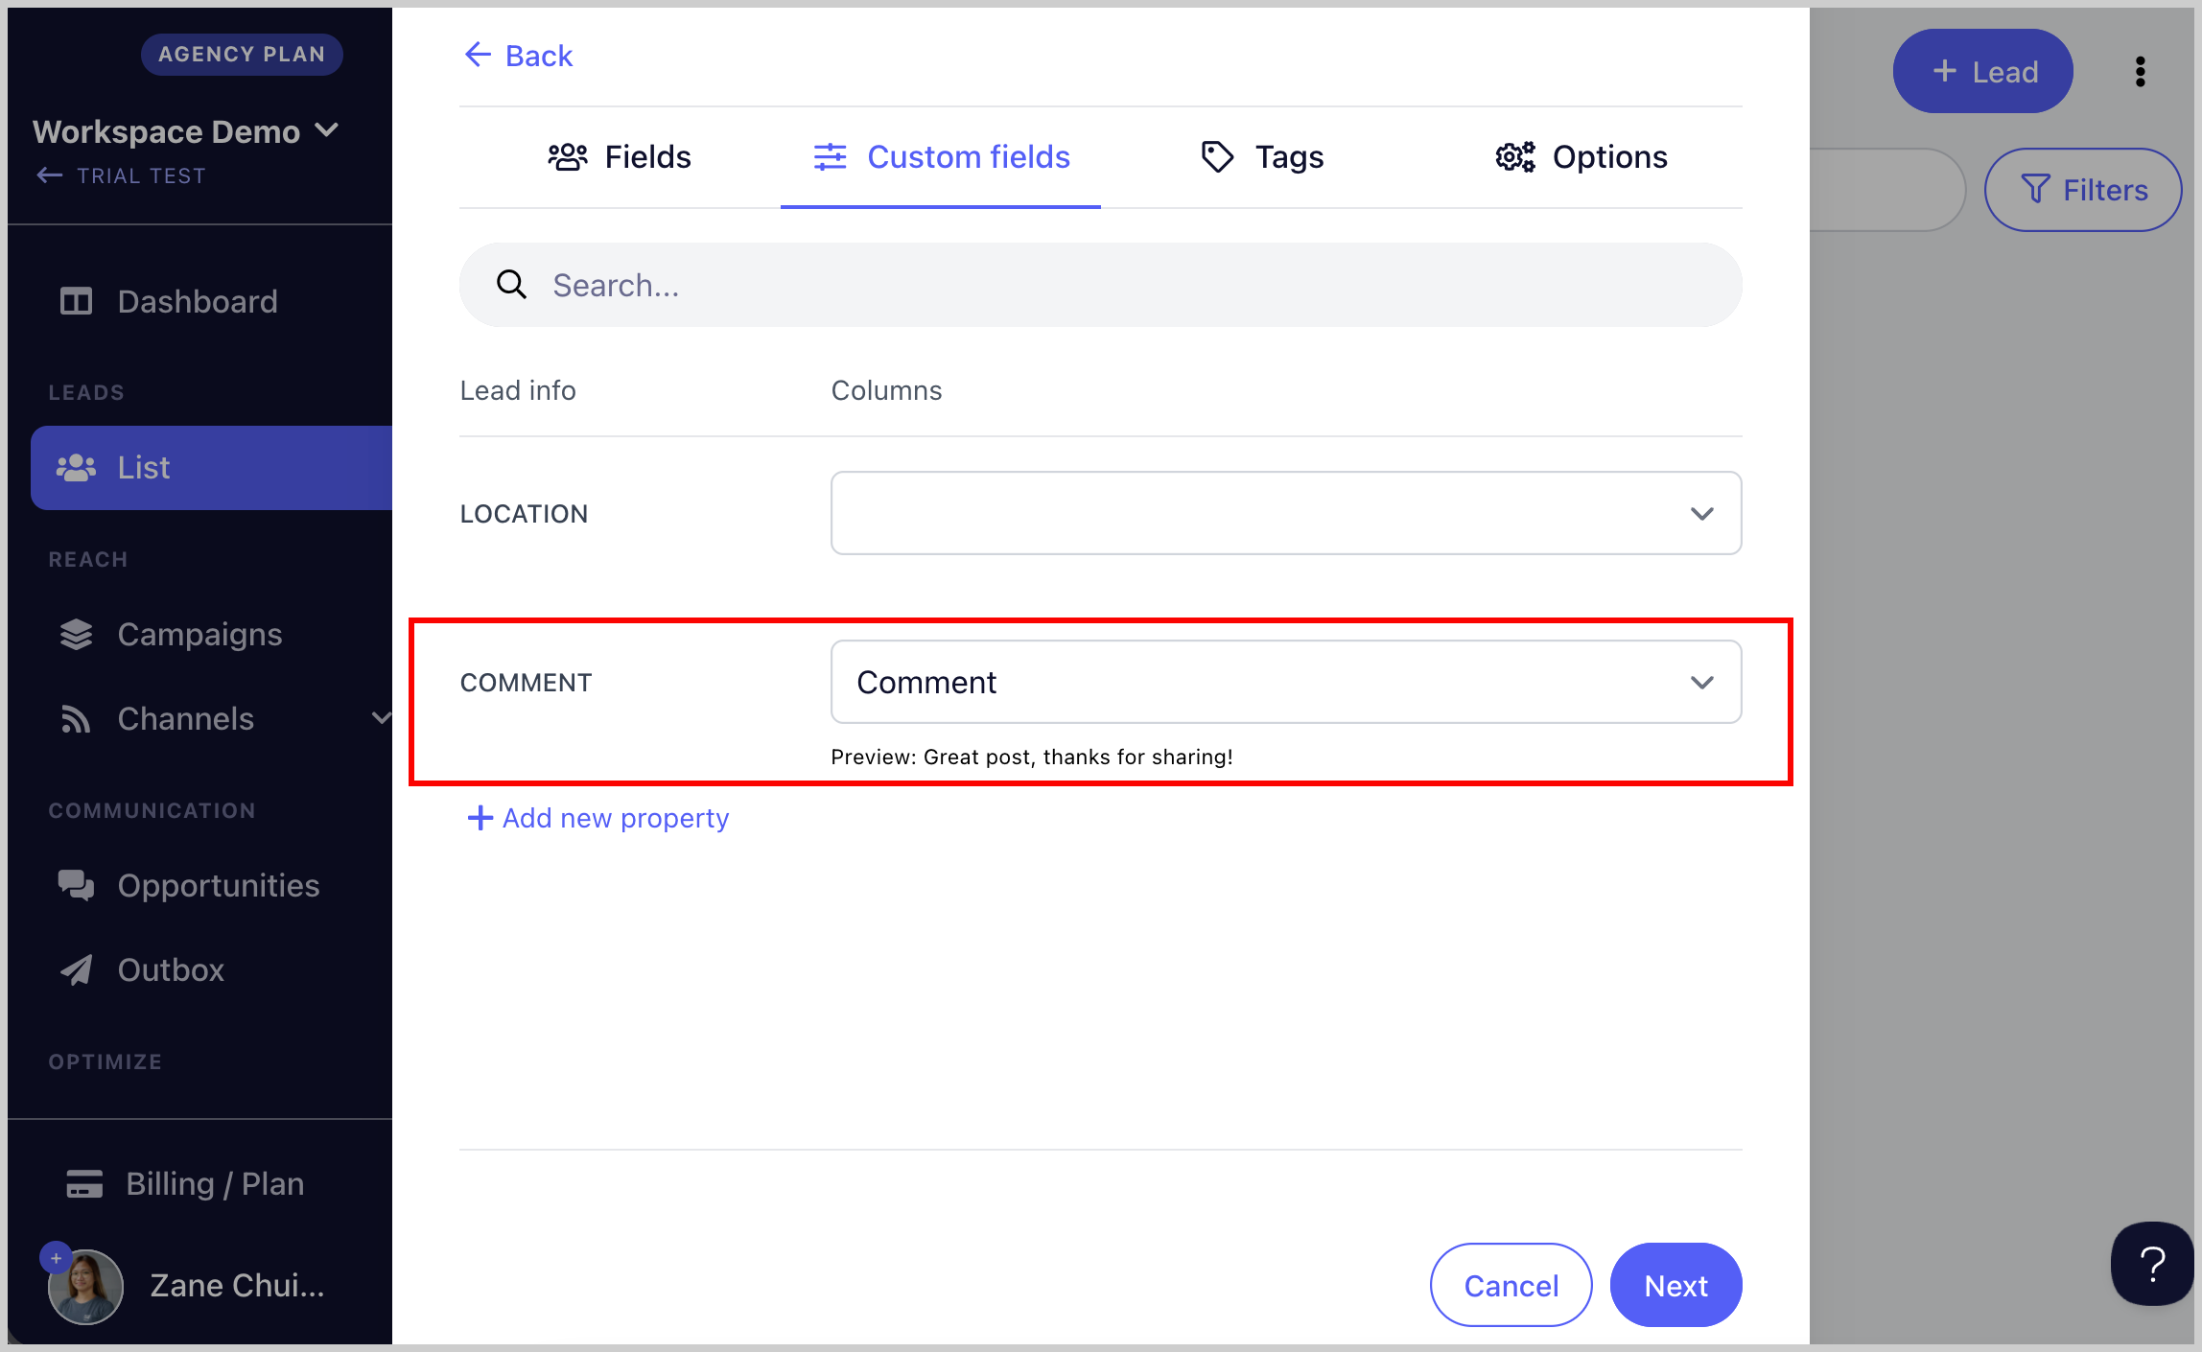Screen dimensions: 2202x1352
Task: Open Campaigns via its layers icon
Action: pos(76,634)
